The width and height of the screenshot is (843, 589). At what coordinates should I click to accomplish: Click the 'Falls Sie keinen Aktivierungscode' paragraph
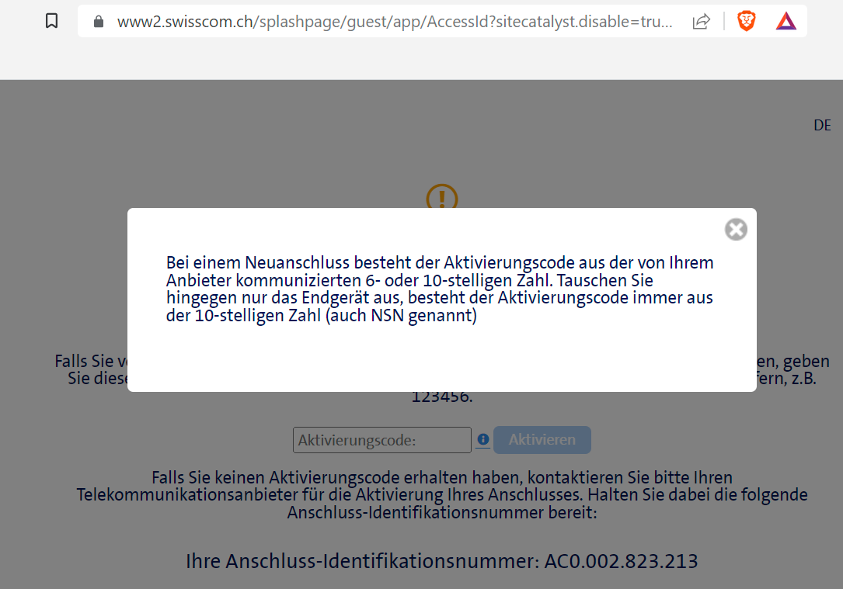pos(441,476)
